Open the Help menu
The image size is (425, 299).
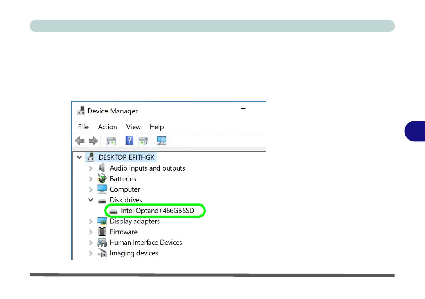point(157,127)
